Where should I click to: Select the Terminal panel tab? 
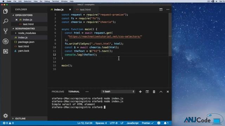[74, 92]
